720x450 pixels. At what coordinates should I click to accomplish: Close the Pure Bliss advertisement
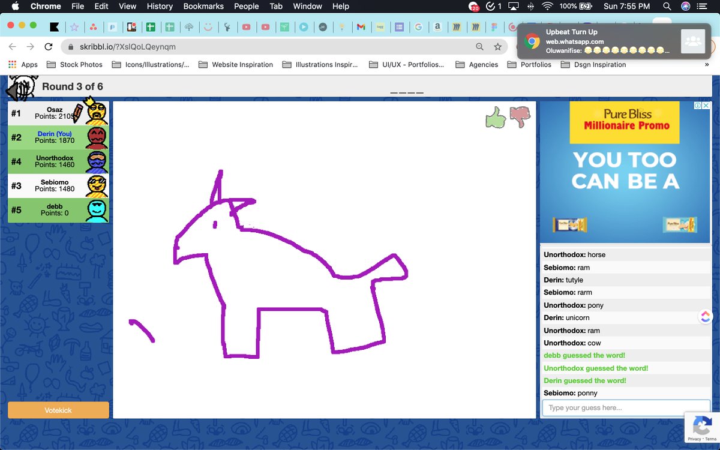tap(706, 106)
